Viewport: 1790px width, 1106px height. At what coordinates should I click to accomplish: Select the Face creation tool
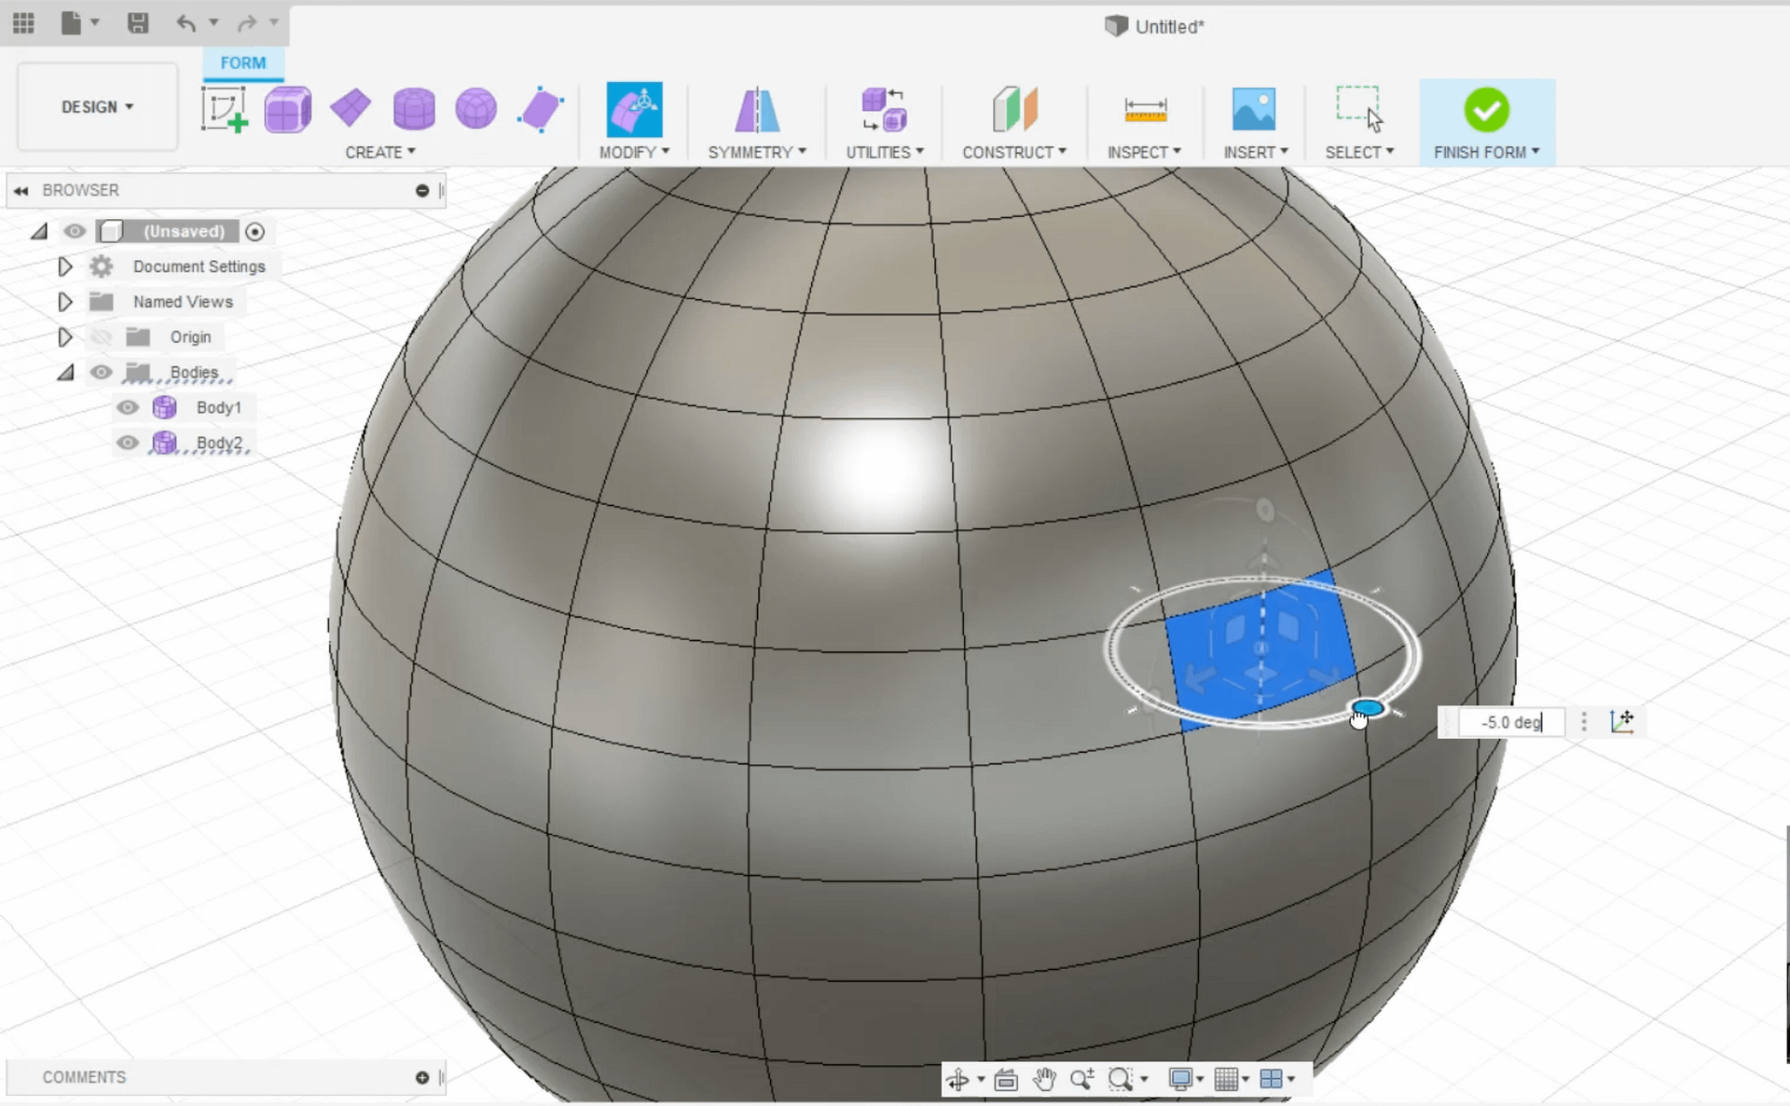click(x=540, y=109)
